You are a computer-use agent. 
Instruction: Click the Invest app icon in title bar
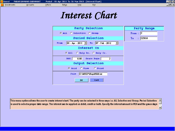coord(2,1)
